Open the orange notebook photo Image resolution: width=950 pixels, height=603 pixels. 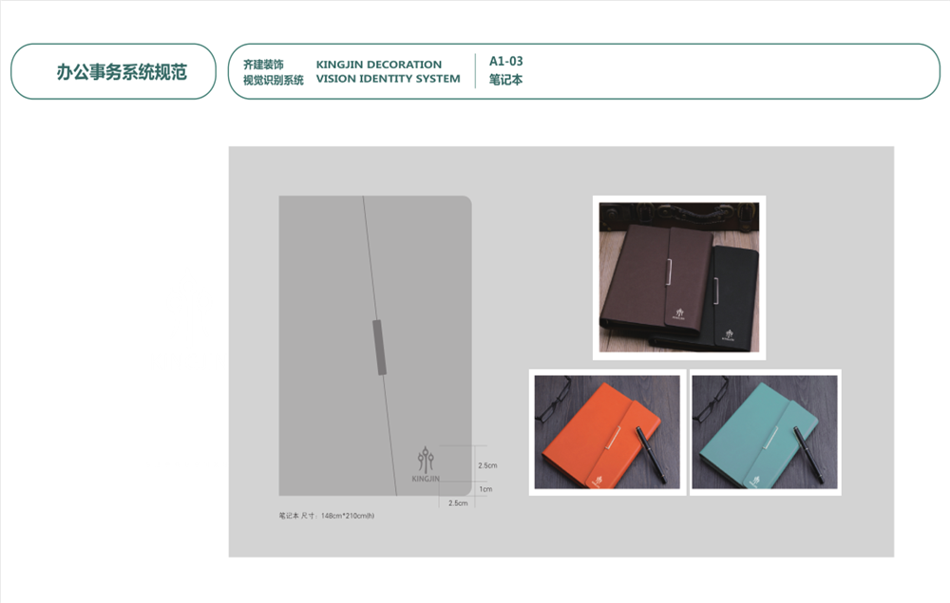pos(607,432)
